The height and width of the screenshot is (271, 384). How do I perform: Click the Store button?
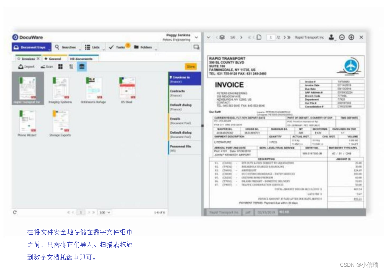(190, 66)
